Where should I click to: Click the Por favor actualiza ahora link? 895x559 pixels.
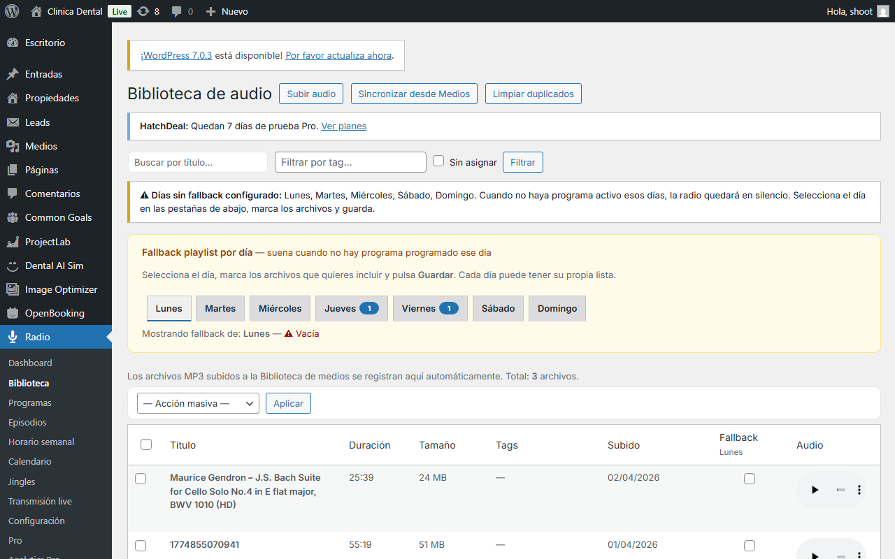[x=338, y=55]
